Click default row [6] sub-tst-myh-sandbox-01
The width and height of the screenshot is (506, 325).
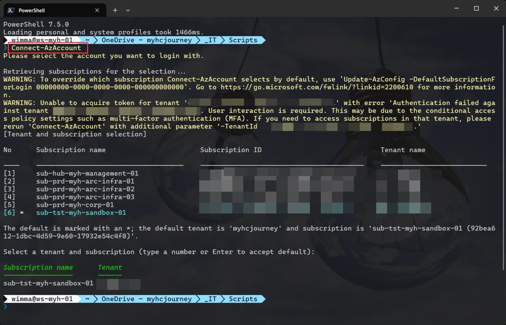click(x=81, y=213)
